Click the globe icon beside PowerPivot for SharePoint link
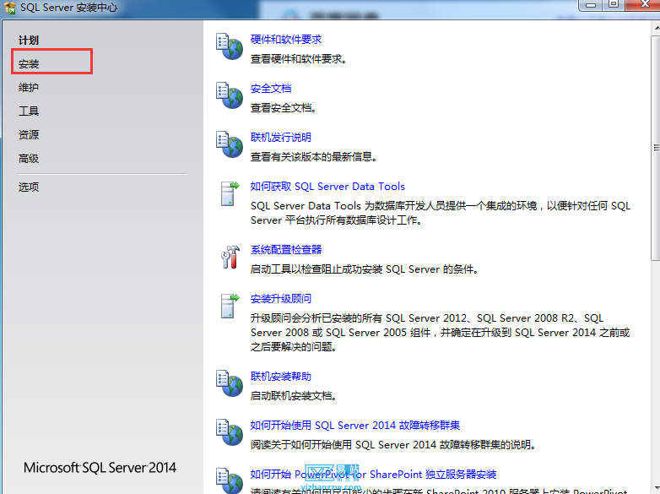660x494 pixels. tap(230, 480)
